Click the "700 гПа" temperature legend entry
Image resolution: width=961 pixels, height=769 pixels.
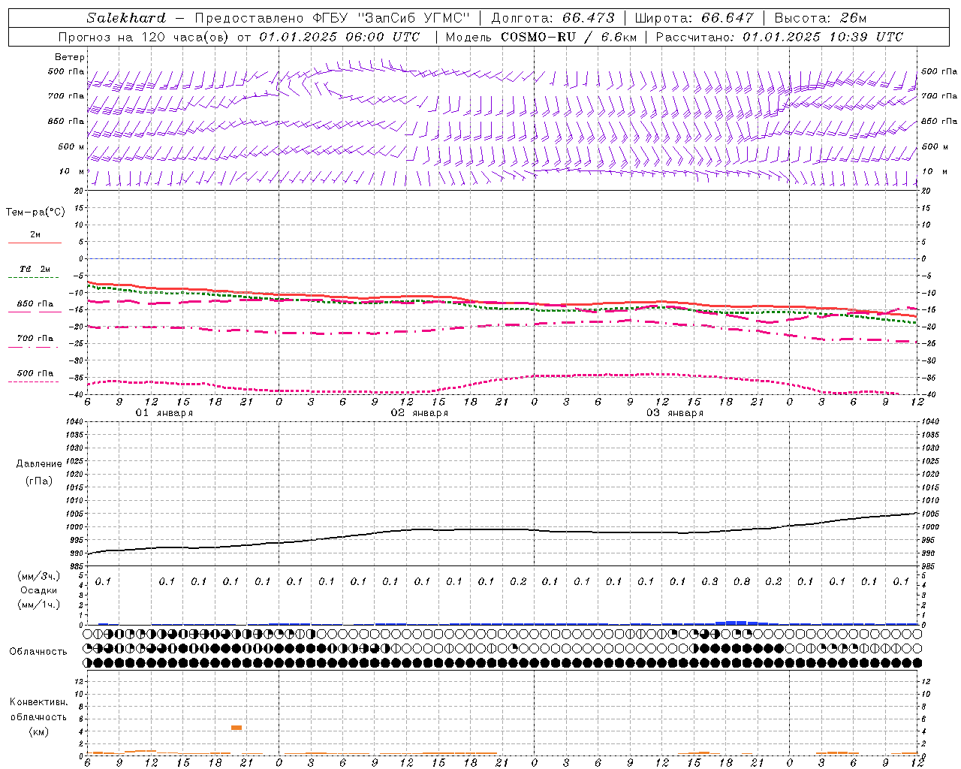[x=35, y=339]
